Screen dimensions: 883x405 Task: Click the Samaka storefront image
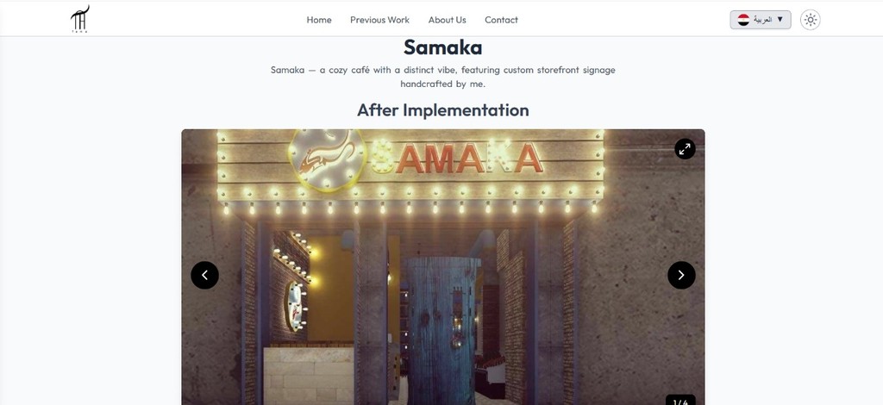click(x=442, y=267)
